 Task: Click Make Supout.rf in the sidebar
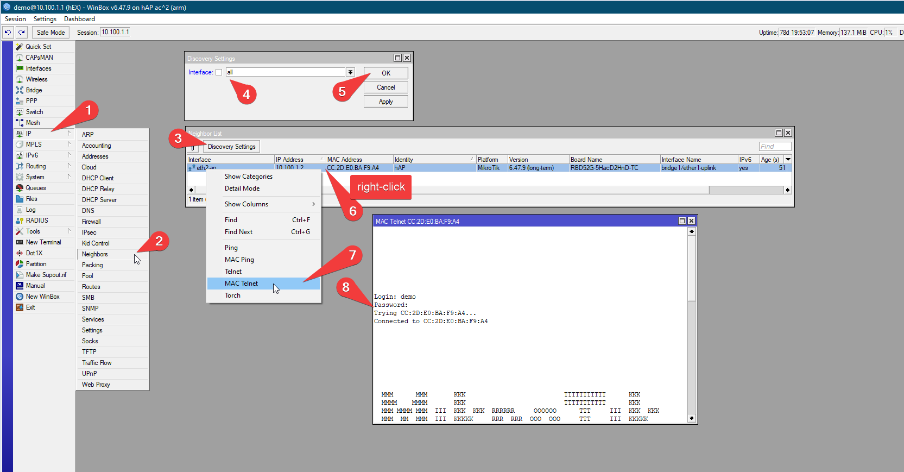(46, 275)
